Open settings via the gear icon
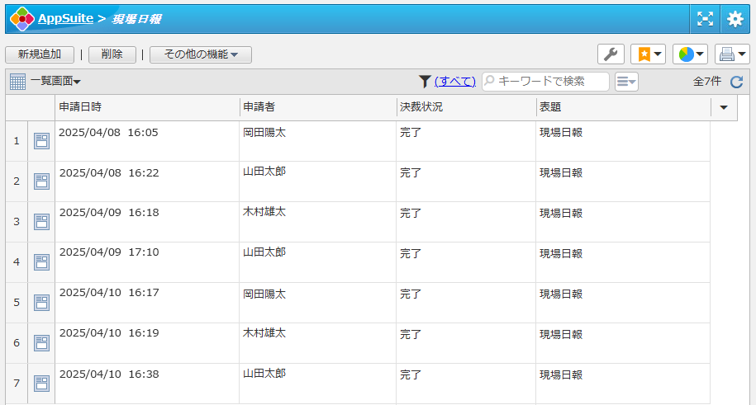Image resolution: width=756 pixels, height=405 pixels. (x=735, y=19)
